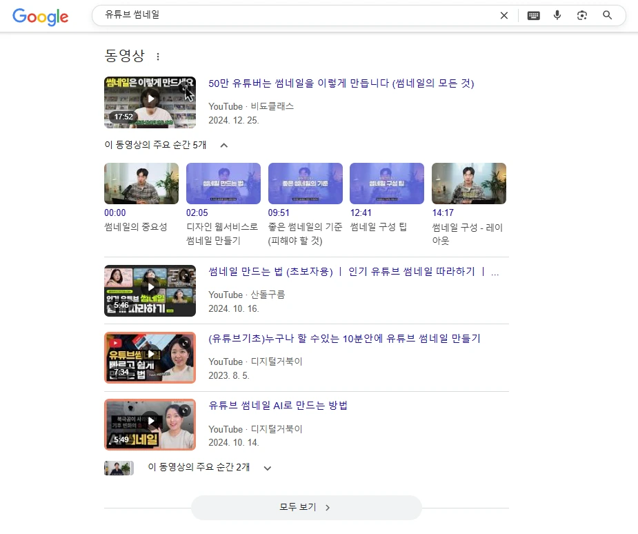The image size is (638, 534).
Task: Click the 썸네일 구성 - 레이아웃 caption
Action: tap(468, 234)
